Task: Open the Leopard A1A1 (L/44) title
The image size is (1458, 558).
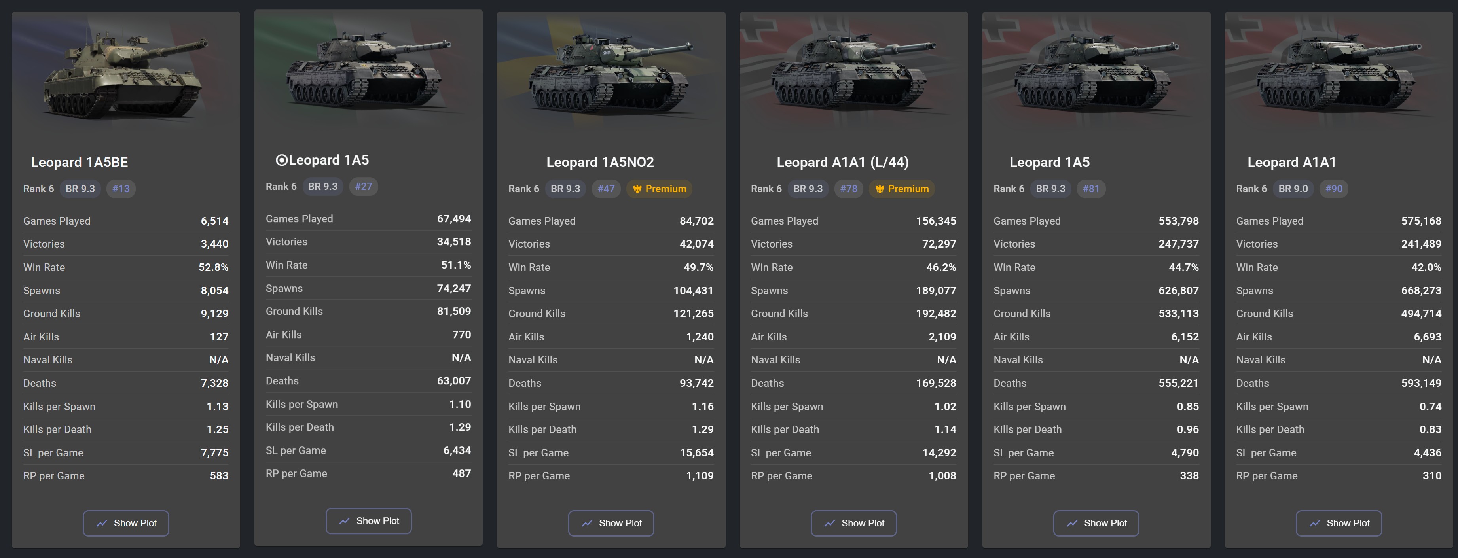Action: pos(842,163)
